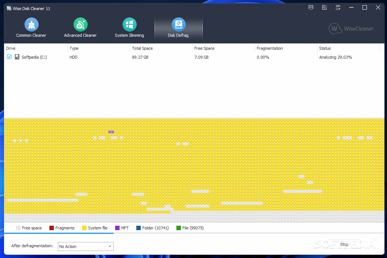Click the feedback chat icon in the title bar
The width and height of the screenshot is (387, 258).
click(x=311, y=8)
